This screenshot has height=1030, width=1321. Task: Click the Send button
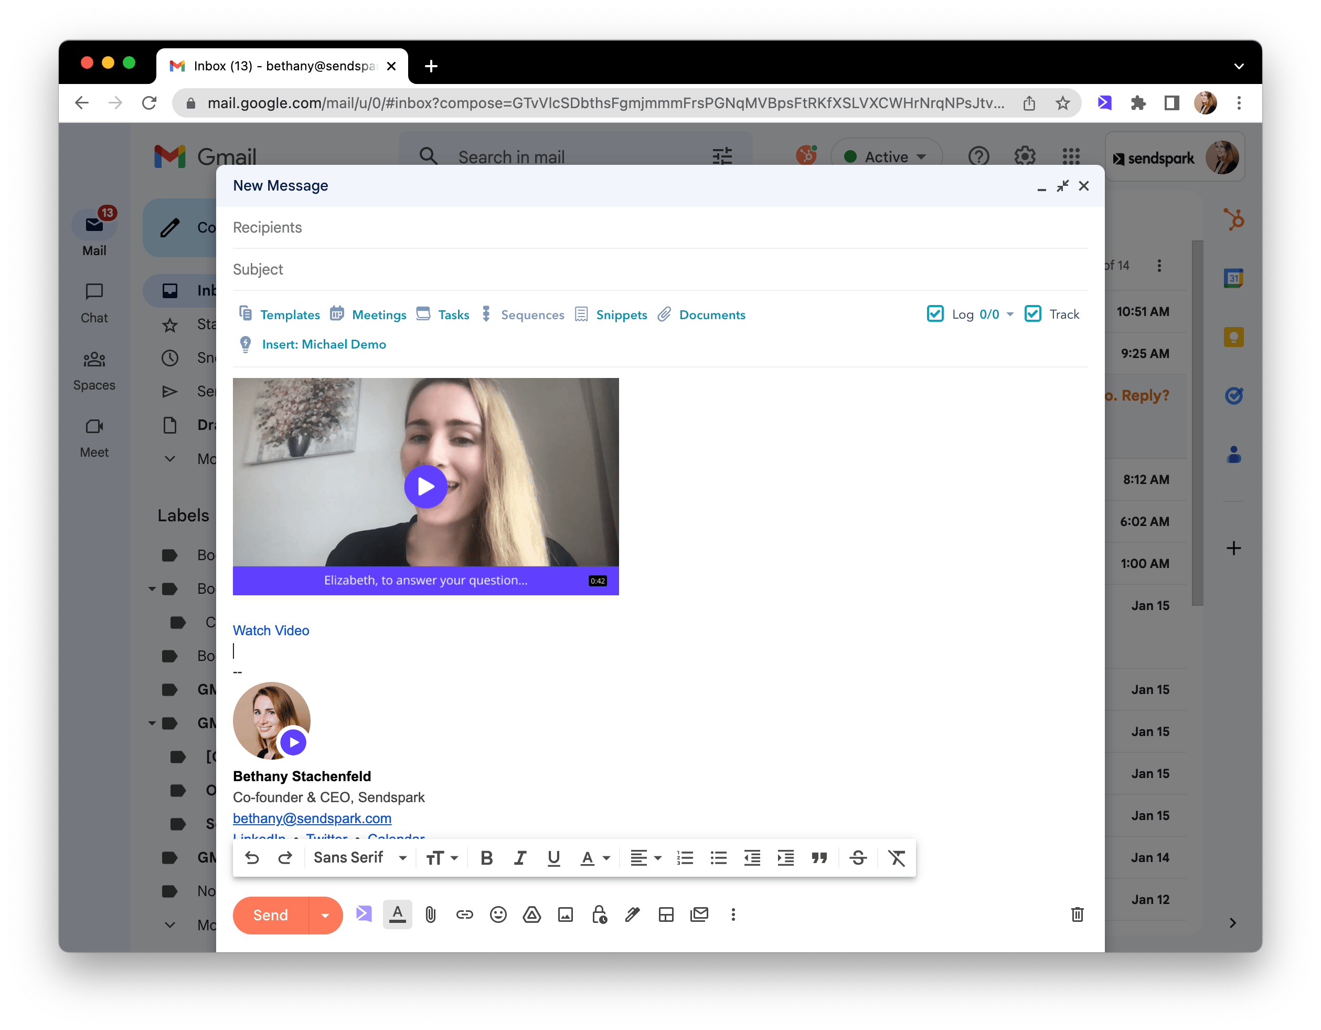(x=270, y=915)
